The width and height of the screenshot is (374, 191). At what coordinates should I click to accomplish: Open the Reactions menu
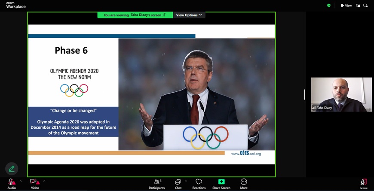coord(199,184)
